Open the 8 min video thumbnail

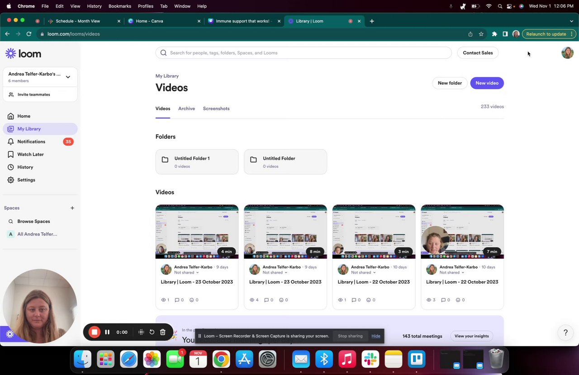(x=285, y=231)
